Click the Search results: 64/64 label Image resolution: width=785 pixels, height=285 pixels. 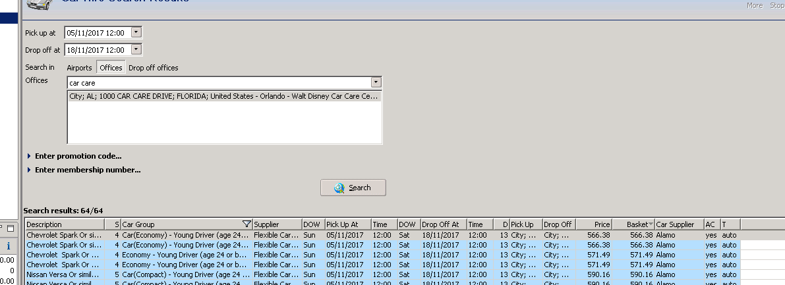63,211
